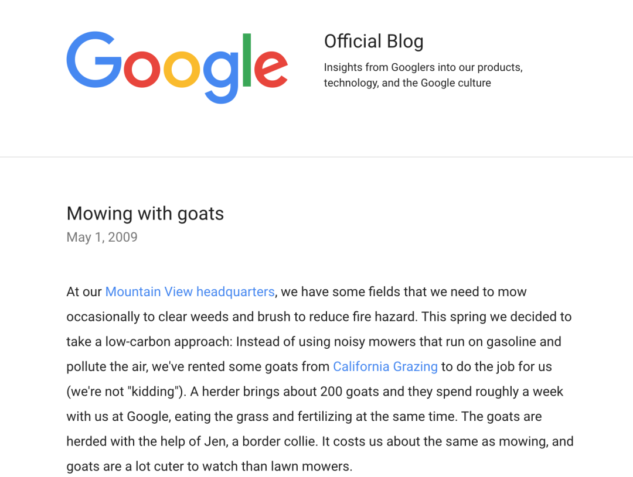Click the blue lowercase 'g' in the logo
The width and height of the screenshot is (633, 477).
pos(220,77)
